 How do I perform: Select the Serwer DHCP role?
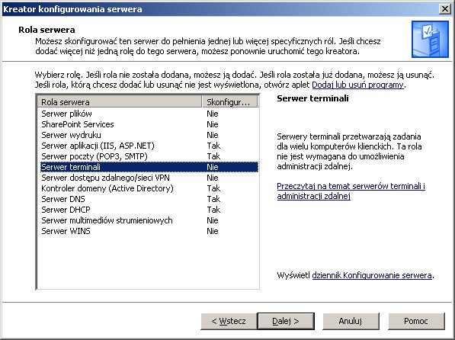point(149,210)
